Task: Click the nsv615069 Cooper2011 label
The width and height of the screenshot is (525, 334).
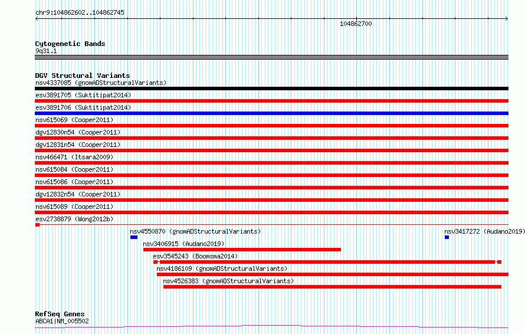Action: click(x=74, y=120)
